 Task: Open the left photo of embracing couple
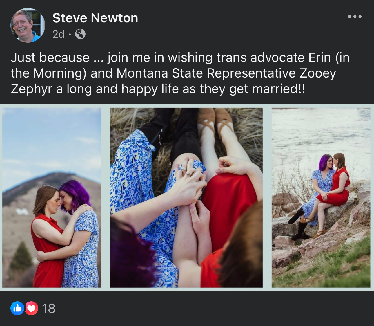point(52,198)
